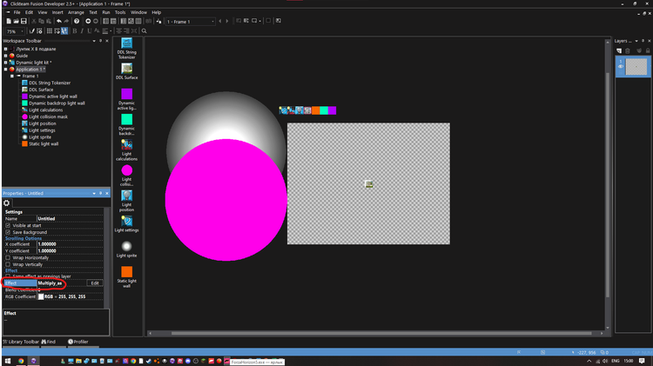
Task: Enable Same effect as previous layer checkbox
Action: click(8, 276)
